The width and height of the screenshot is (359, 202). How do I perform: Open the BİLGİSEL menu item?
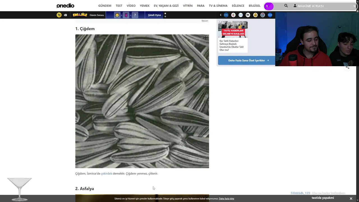pyautogui.click(x=255, y=6)
